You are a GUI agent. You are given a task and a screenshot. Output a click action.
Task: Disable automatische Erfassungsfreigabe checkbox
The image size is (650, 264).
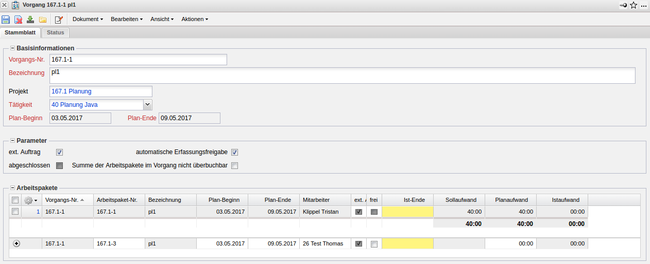coord(234,152)
